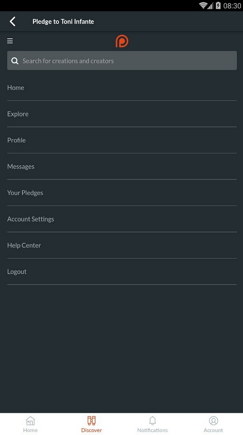
Task: Tap the search magnifier icon
Action: click(15, 61)
